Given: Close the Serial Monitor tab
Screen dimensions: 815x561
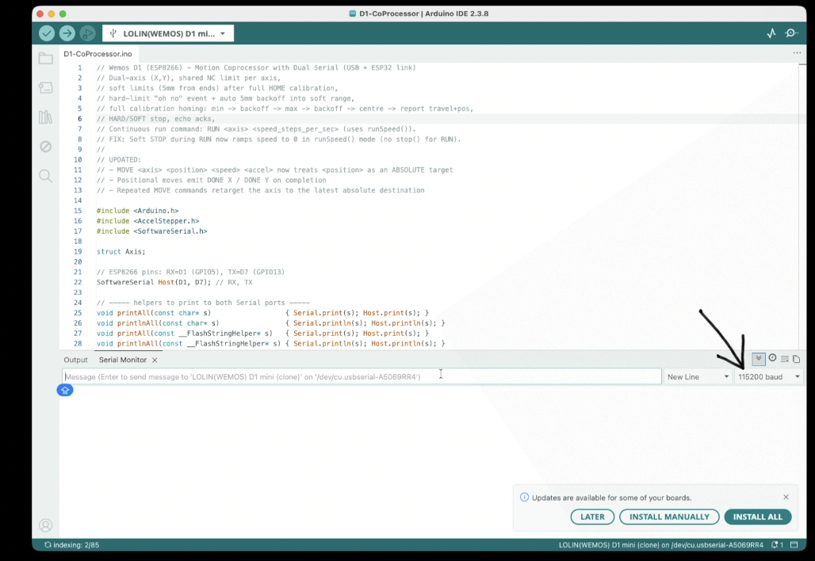Looking at the screenshot, I should click(x=155, y=360).
